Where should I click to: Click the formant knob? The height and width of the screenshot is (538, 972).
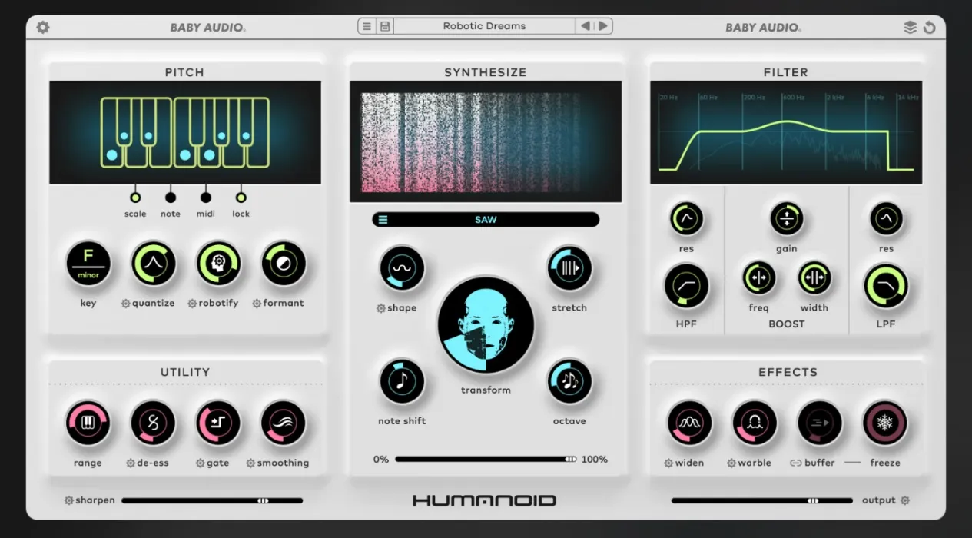(284, 264)
